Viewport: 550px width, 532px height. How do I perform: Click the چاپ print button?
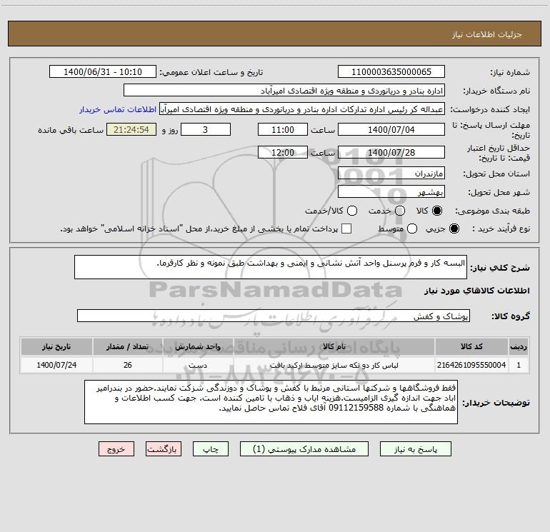click(x=211, y=449)
